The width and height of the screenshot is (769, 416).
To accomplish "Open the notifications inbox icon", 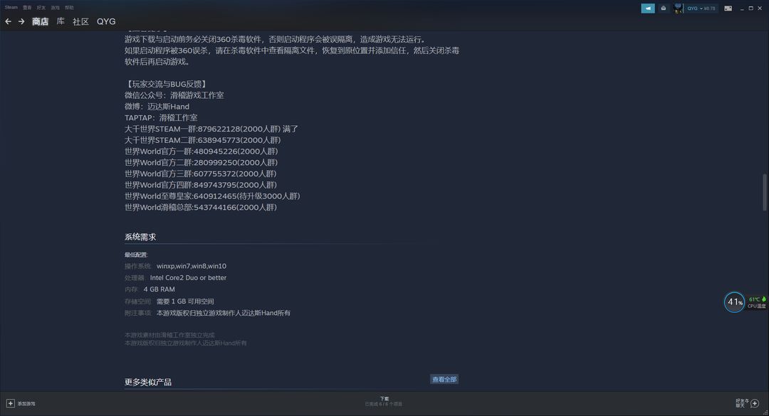I will click(x=663, y=9).
